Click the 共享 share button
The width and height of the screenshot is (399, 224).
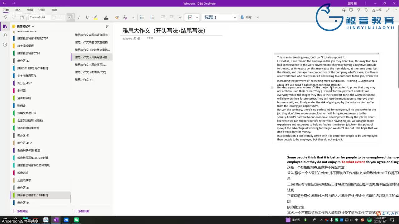click(x=377, y=10)
